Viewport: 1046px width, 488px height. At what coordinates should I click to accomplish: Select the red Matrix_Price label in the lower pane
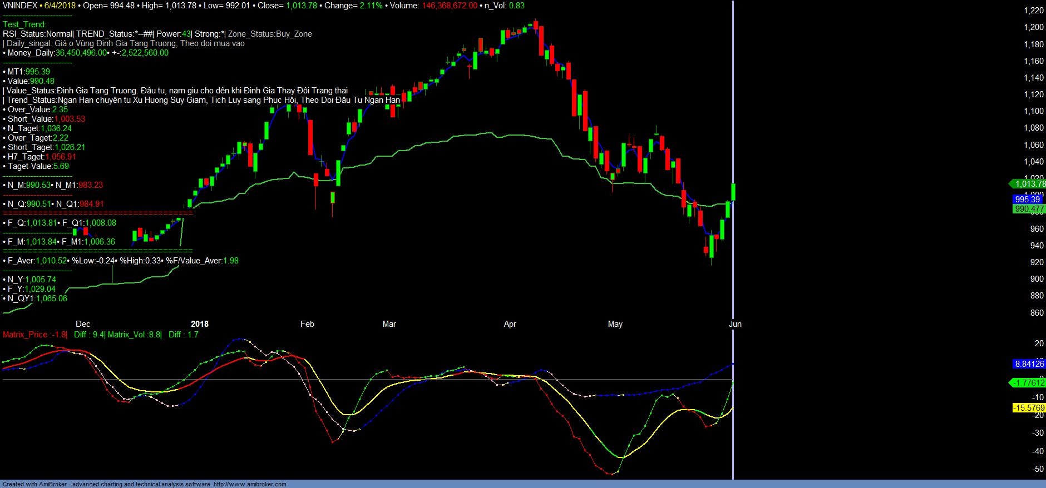[34, 335]
